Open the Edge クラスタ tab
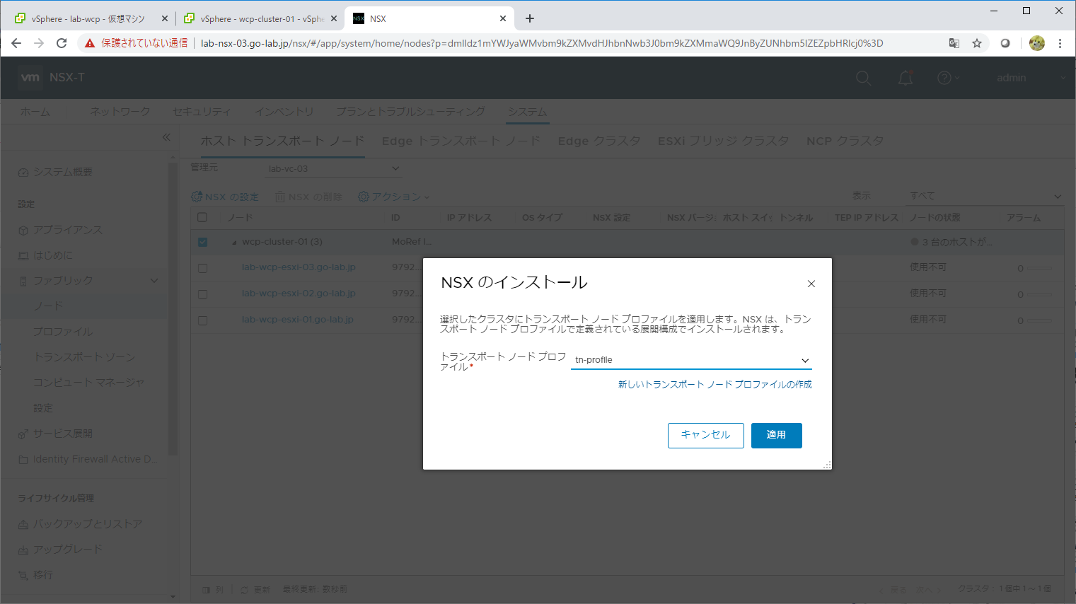 click(599, 141)
